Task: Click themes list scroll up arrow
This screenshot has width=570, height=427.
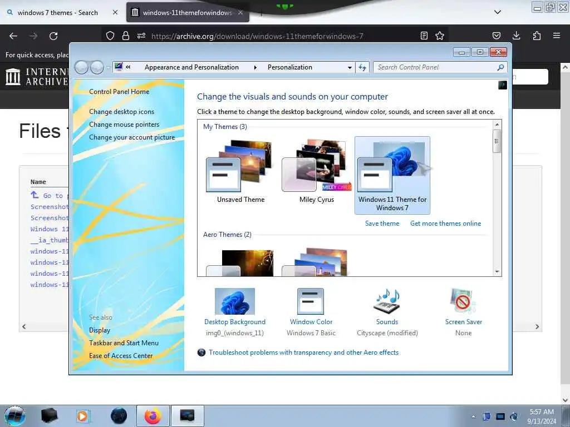Action: click(497, 125)
